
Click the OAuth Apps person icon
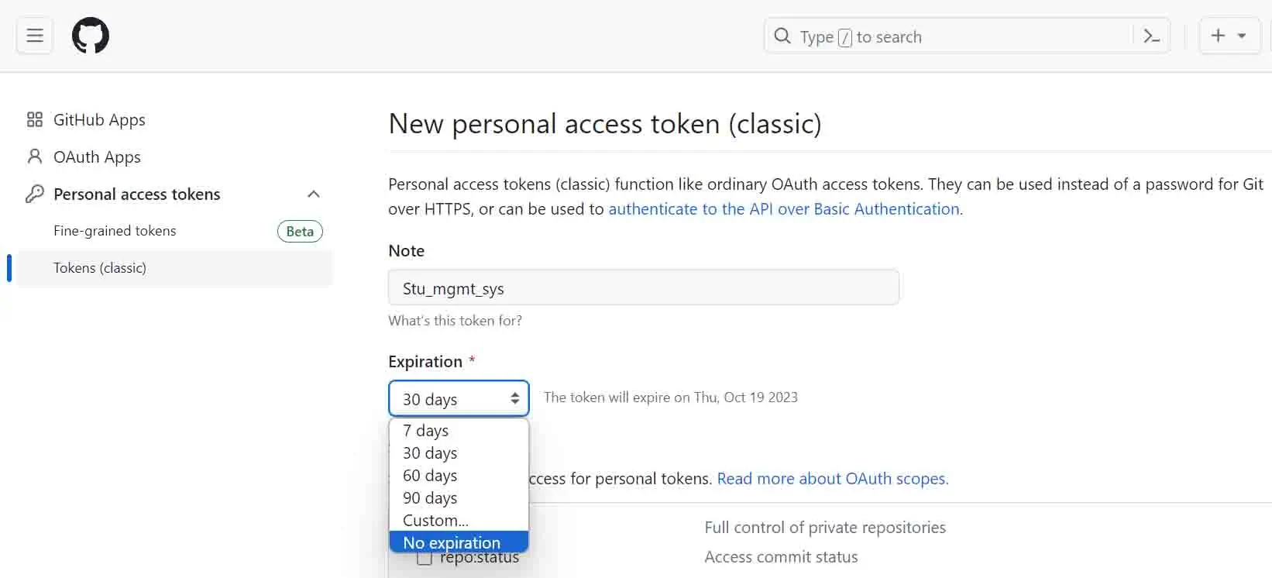pos(34,157)
